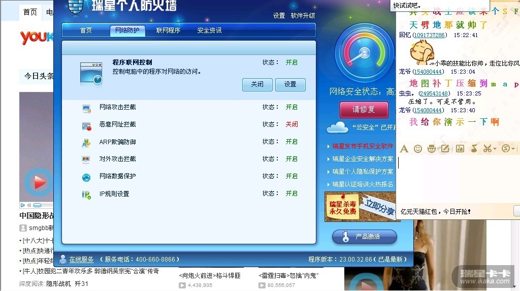Screen dimensions: 520x291
Task: Click the cloud icon beside 云安全
Action: point(337,127)
